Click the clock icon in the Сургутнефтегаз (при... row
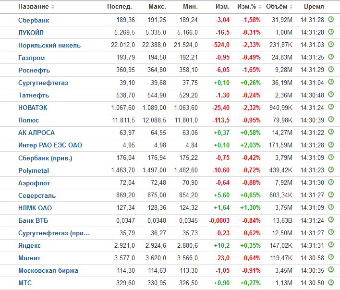The width and height of the screenshot is (340, 290). (331, 232)
